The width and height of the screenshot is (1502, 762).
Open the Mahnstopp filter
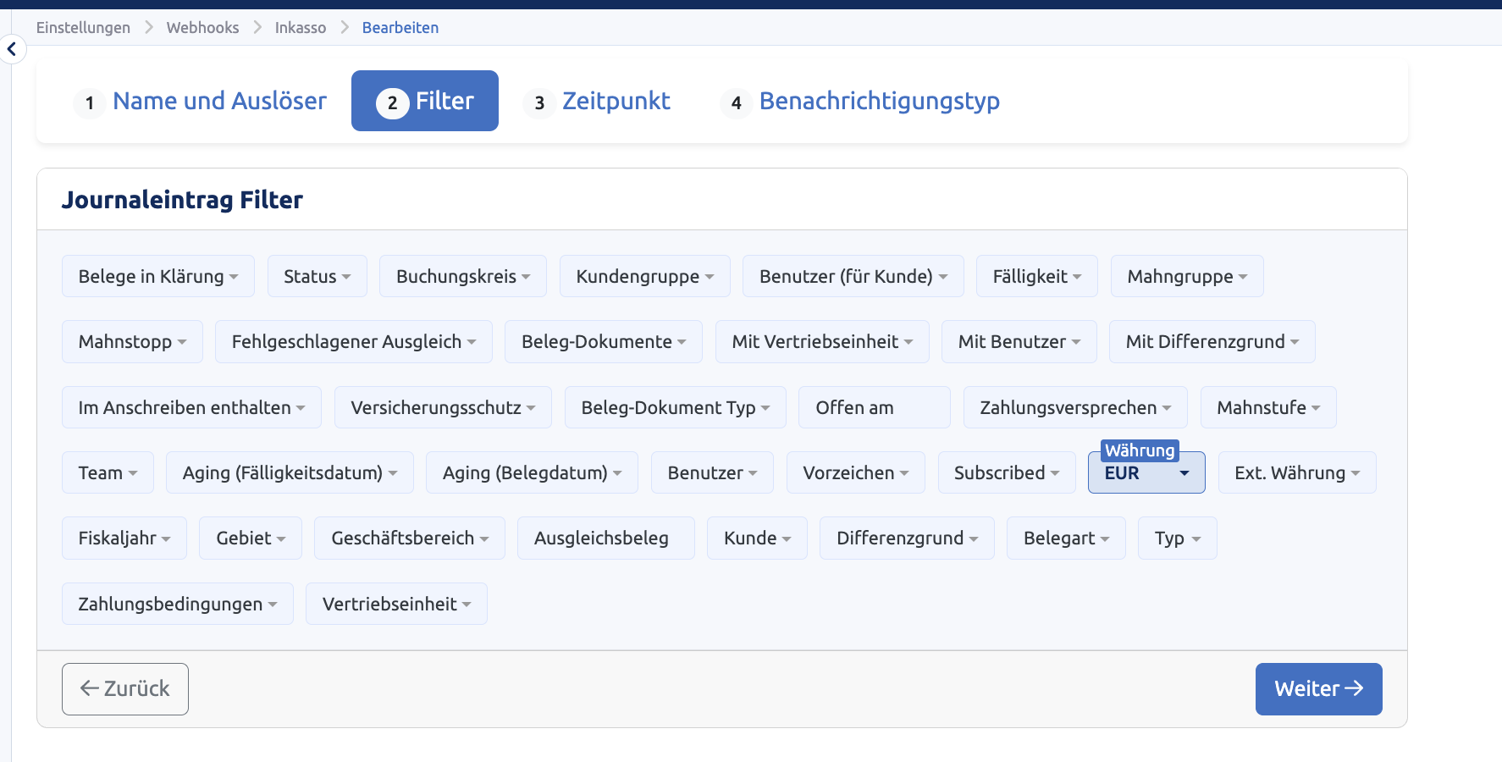[132, 342]
